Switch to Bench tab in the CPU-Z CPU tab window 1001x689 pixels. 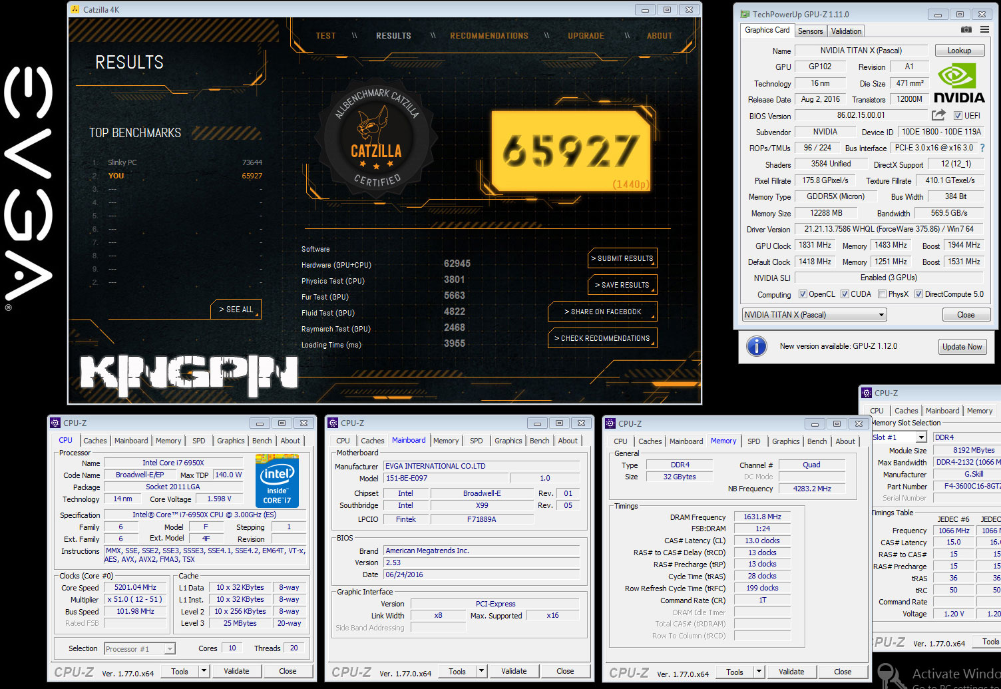pos(262,441)
